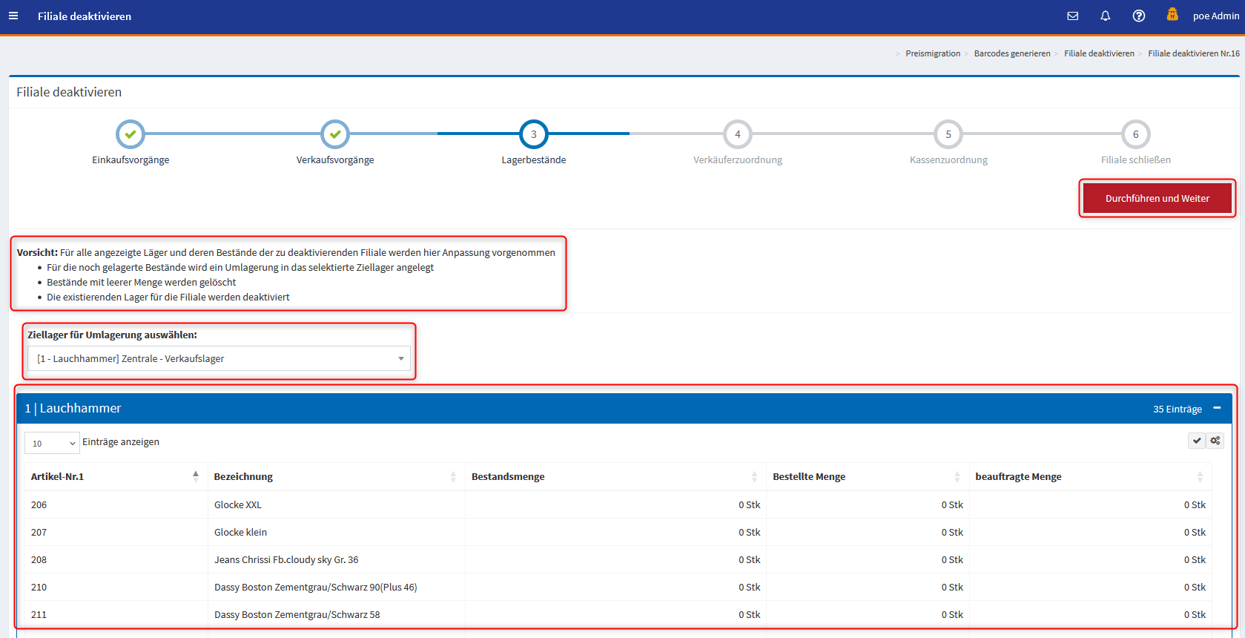Select the Glocke XXL table row
The width and height of the screenshot is (1245, 638).
238,504
